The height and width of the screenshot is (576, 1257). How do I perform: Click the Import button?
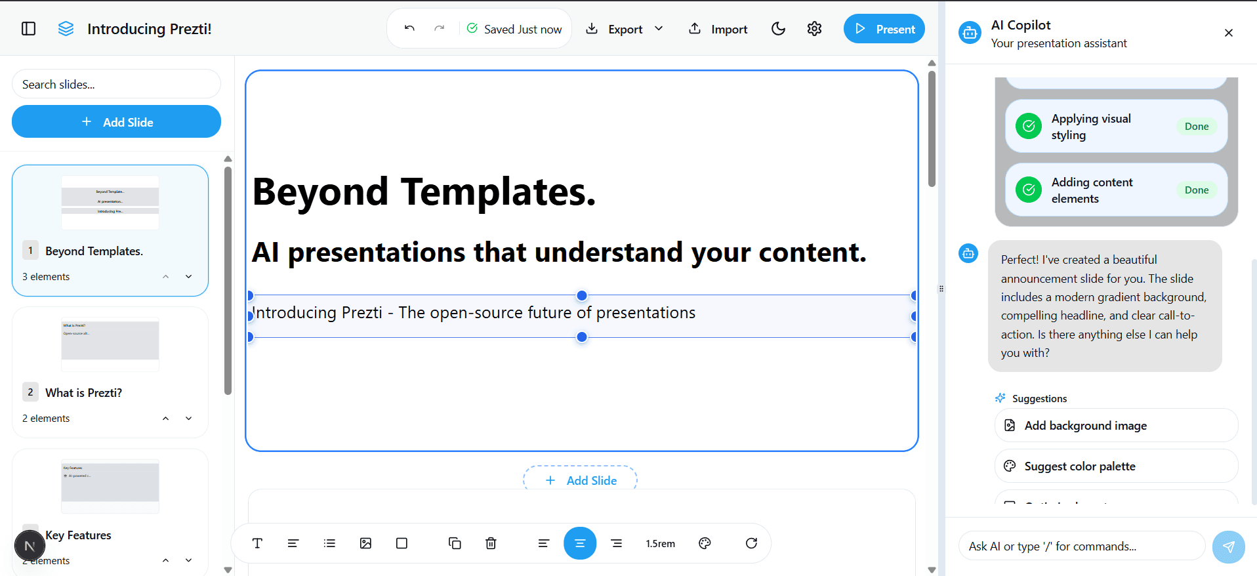pyautogui.click(x=718, y=29)
